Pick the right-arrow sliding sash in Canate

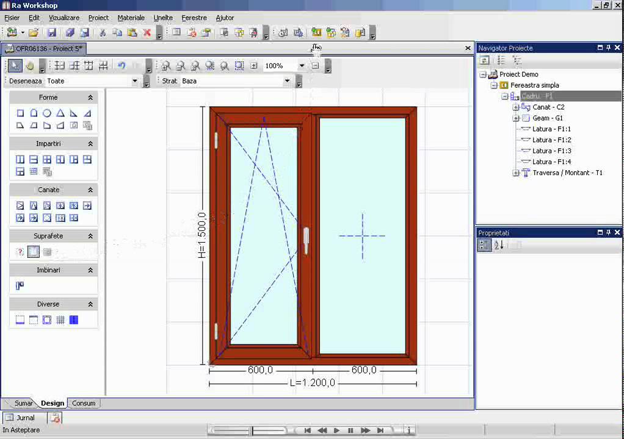tap(87, 205)
